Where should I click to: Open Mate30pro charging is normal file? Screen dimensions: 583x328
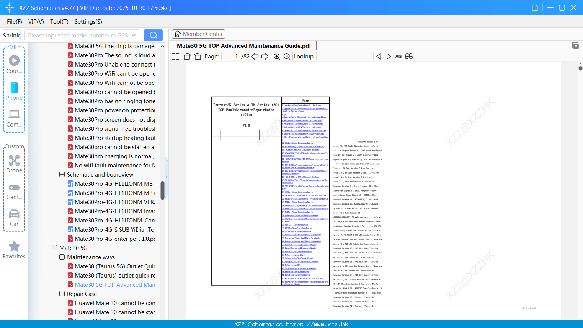(x=112, y=156)
